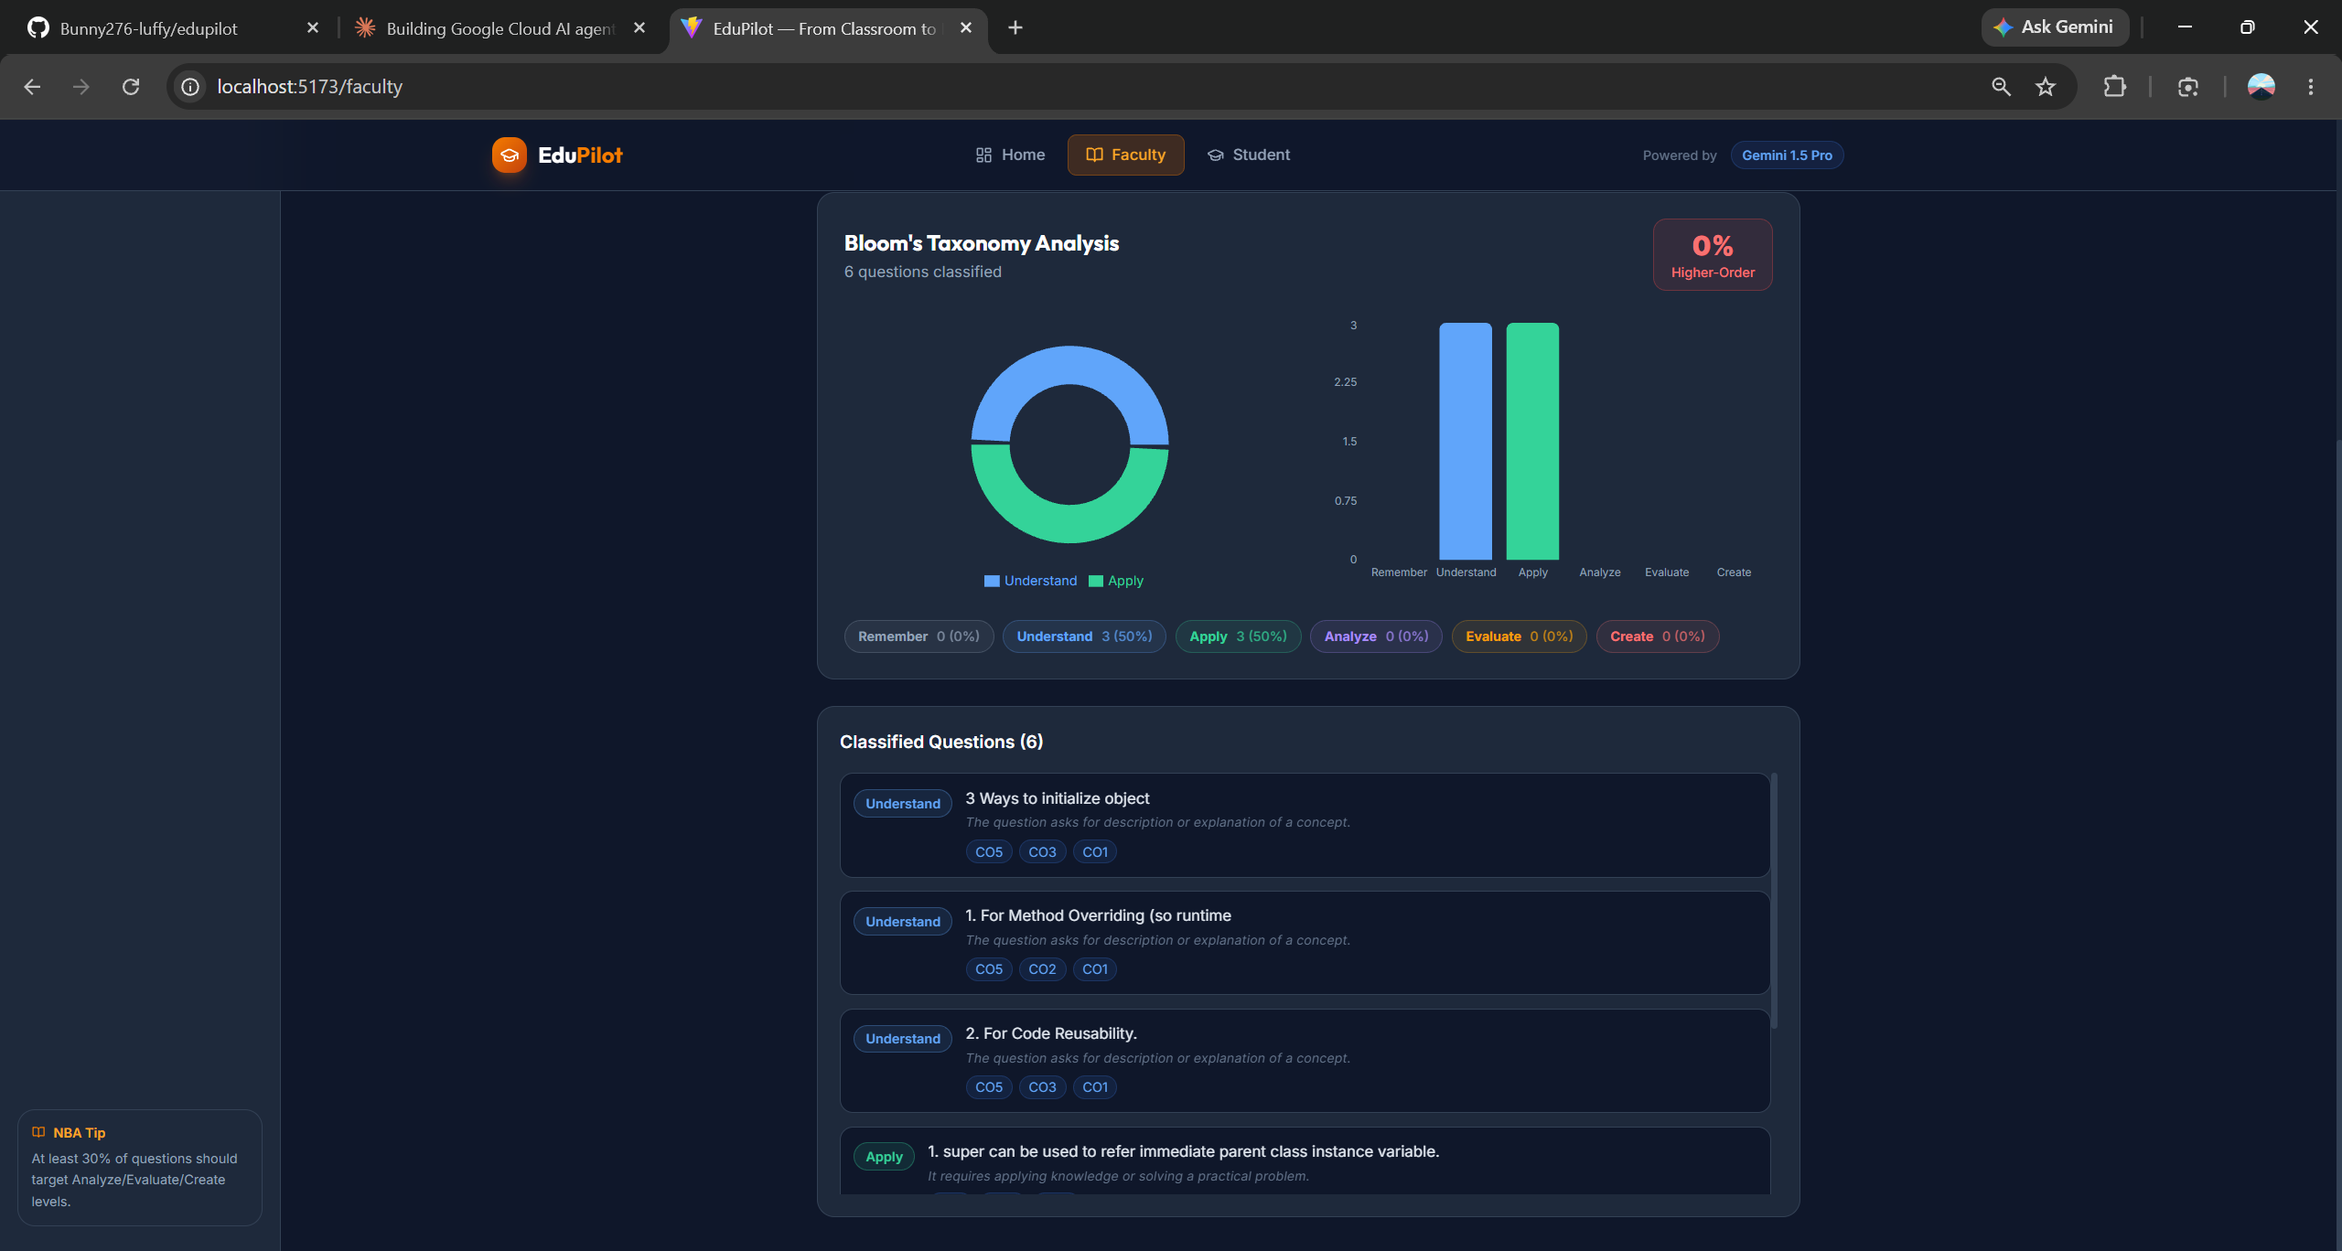Select the Understand 3 (50%) pill
Image resolution: width=2342 pixels, height=1251 pixels.
[x=1084, y=636]
